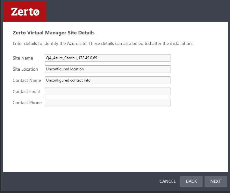Click the Site Name input field

point(108,58)
